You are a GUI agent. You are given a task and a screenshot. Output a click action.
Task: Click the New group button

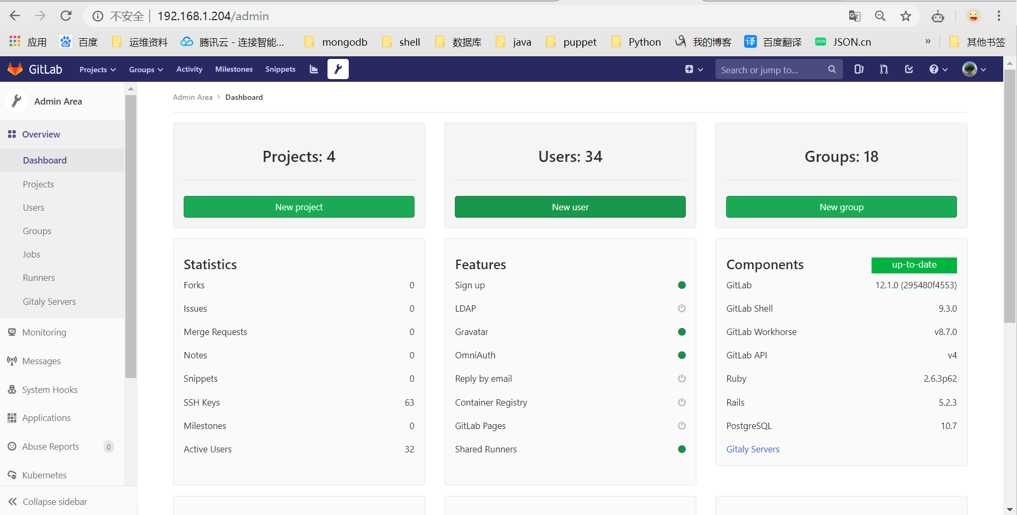[x=841, y=207]
